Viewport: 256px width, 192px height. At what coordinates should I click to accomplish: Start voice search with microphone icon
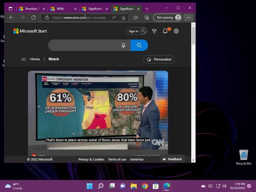(x=123, y=45)
